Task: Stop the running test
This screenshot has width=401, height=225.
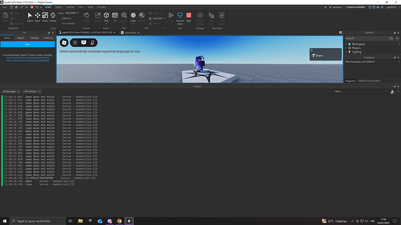Action: [x=189, y=17]
